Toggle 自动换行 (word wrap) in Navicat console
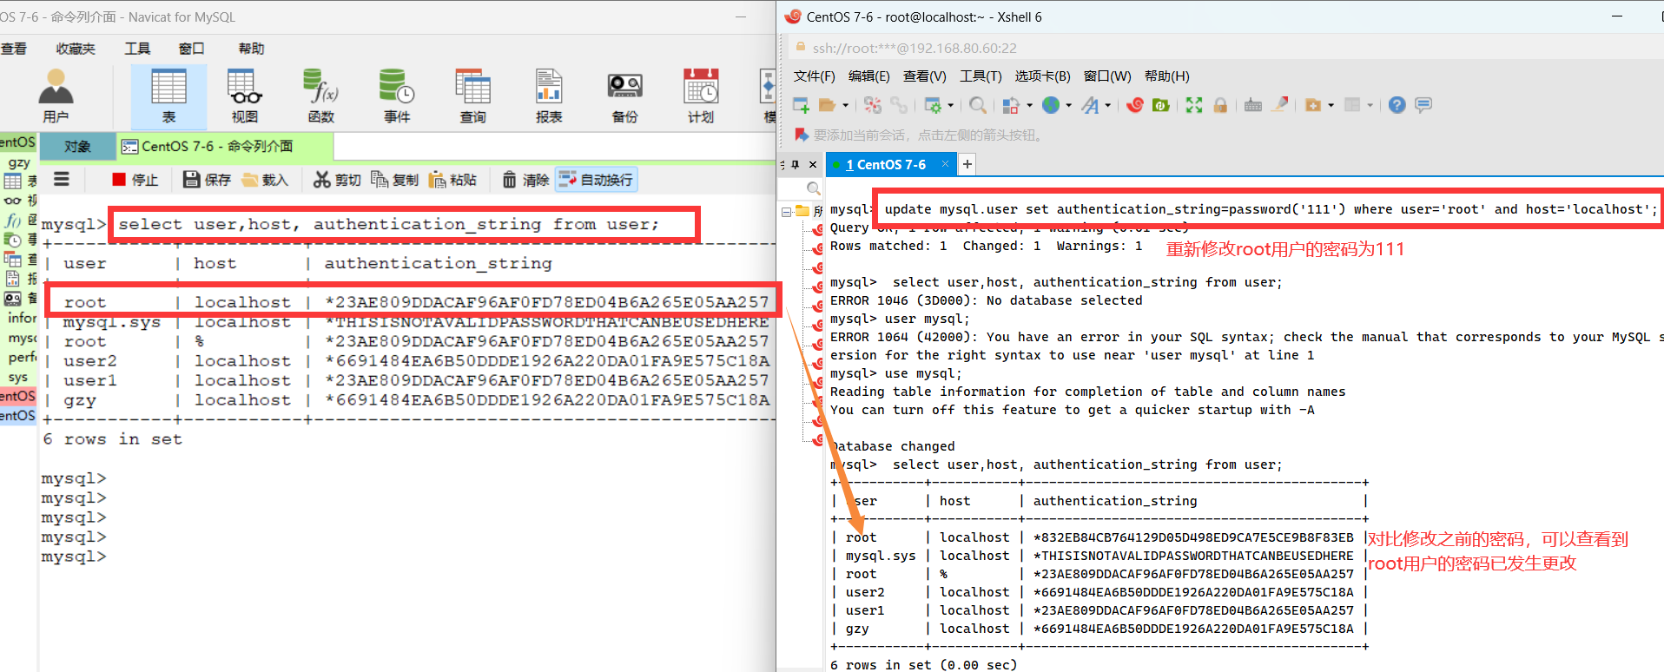The width and height of the screenshot is (1664, 672). [x=597, y=180]
